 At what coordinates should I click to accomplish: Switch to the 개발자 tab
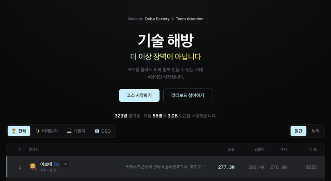tap(76, 131)
